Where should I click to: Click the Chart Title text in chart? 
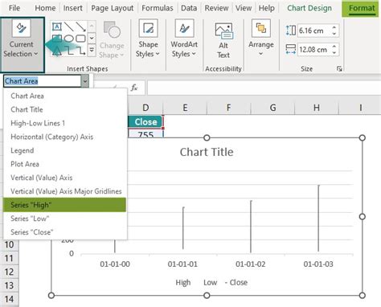(x=207, y=152)
